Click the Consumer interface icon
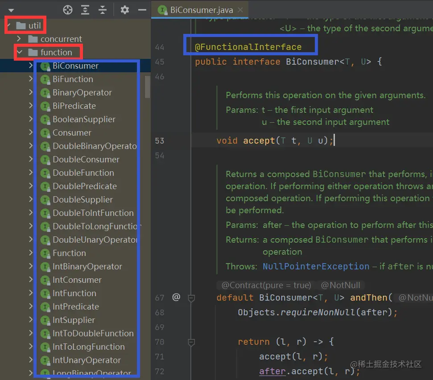The height and width of the screenshot is (380, 433). (x=45, y=133)
